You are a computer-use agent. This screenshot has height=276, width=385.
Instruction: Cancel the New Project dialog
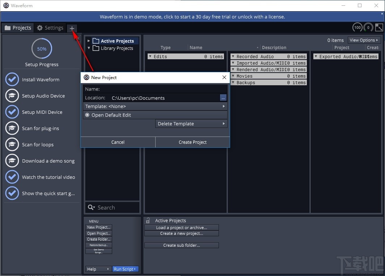click(118, 142)
